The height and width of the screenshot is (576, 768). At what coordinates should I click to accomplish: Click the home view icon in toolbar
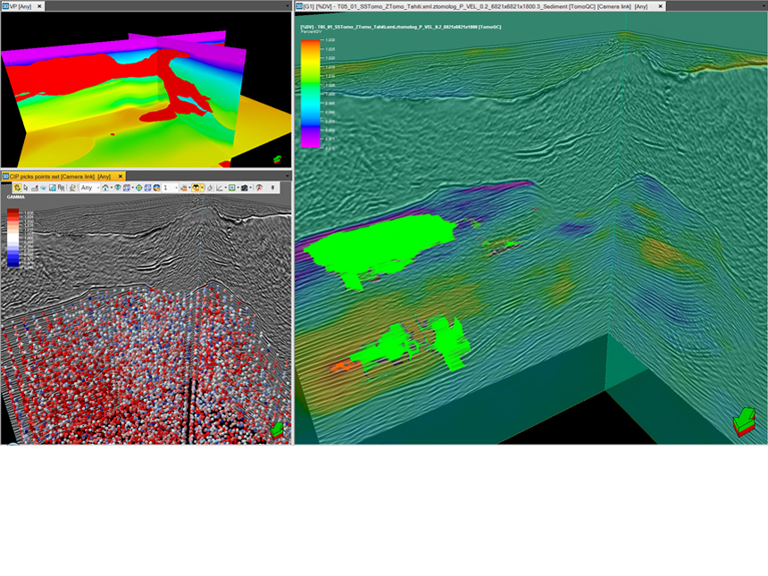tap(105, 188)
